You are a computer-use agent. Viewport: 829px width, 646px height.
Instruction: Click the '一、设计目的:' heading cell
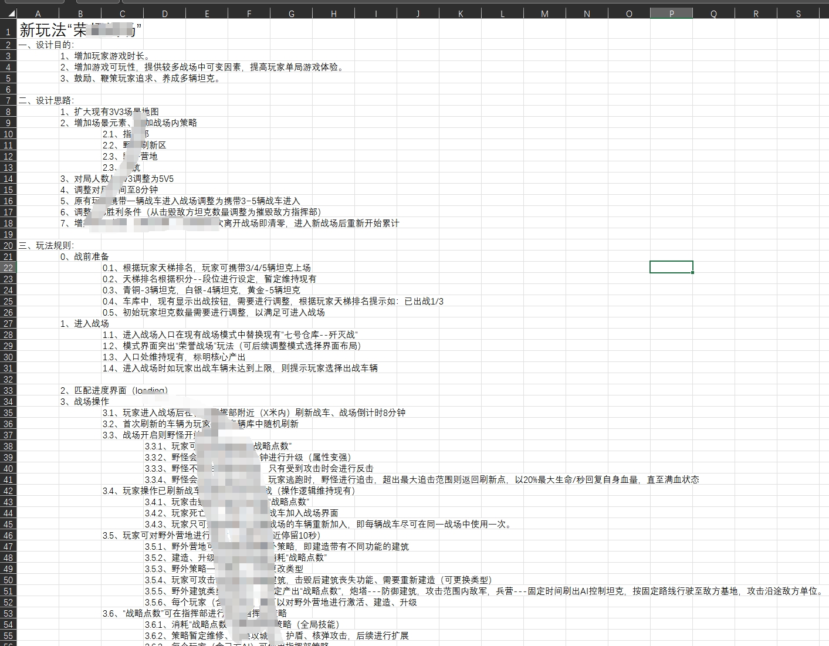tap(46, 45)
